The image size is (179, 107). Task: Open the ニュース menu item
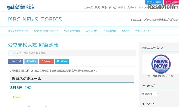(x=88, y=8)
